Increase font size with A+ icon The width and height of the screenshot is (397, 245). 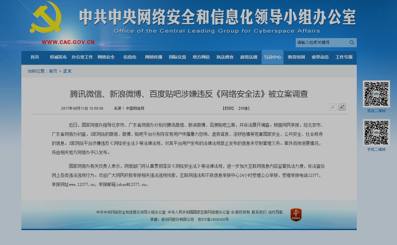342,107
